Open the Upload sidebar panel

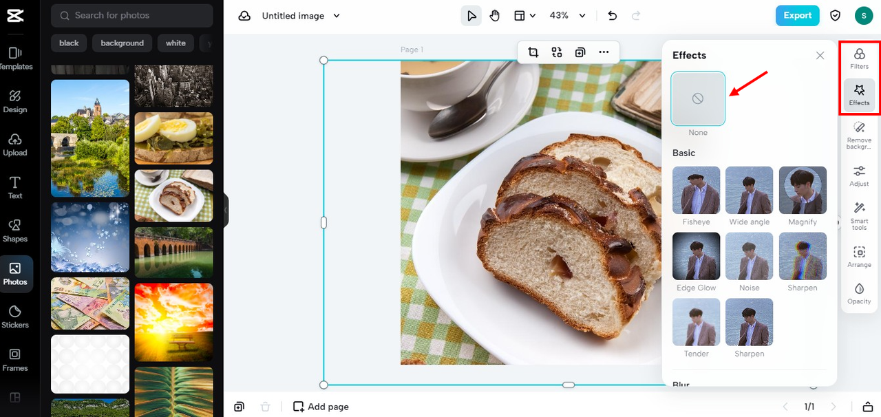15,145
